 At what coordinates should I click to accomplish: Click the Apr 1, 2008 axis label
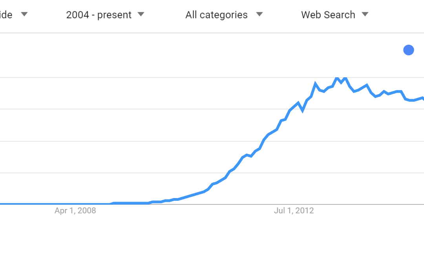pos(75,211)
